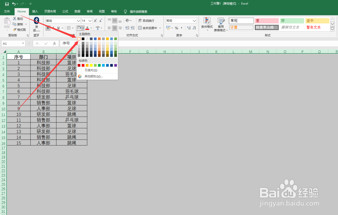Pick the white theme color swatch
The width and height of the screenshot is (338, 215).
click(x=79, y=39)
